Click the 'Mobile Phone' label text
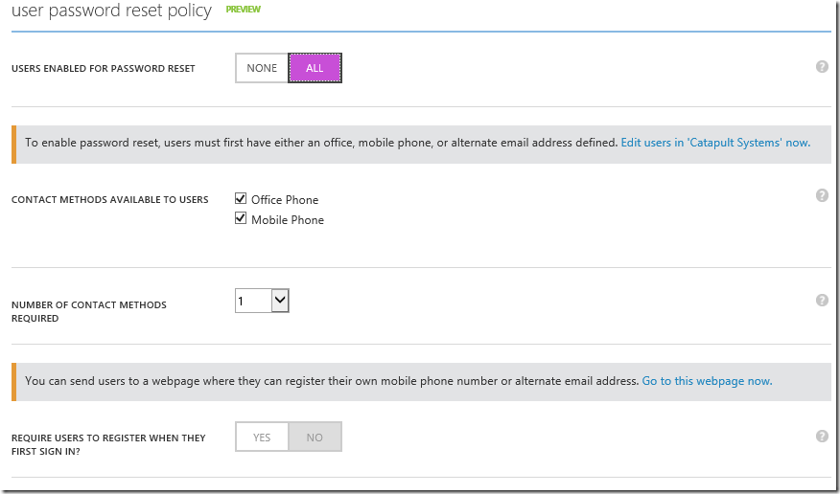Screen dimensions: 840x494 click(288, 220)
